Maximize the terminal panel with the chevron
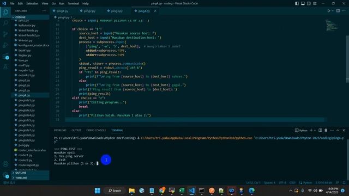 (338, 130)
